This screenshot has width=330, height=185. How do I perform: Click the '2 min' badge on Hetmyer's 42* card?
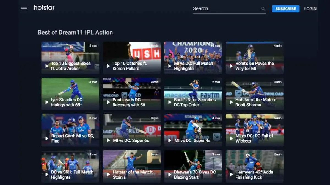pyautogui.click(x=278, y=154)
